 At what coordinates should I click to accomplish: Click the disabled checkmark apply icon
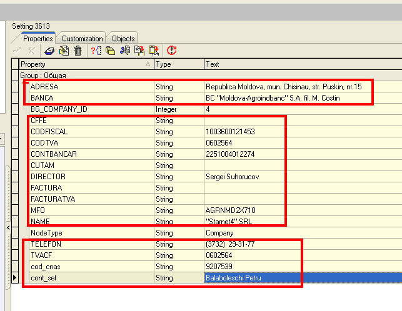[17, 51]
